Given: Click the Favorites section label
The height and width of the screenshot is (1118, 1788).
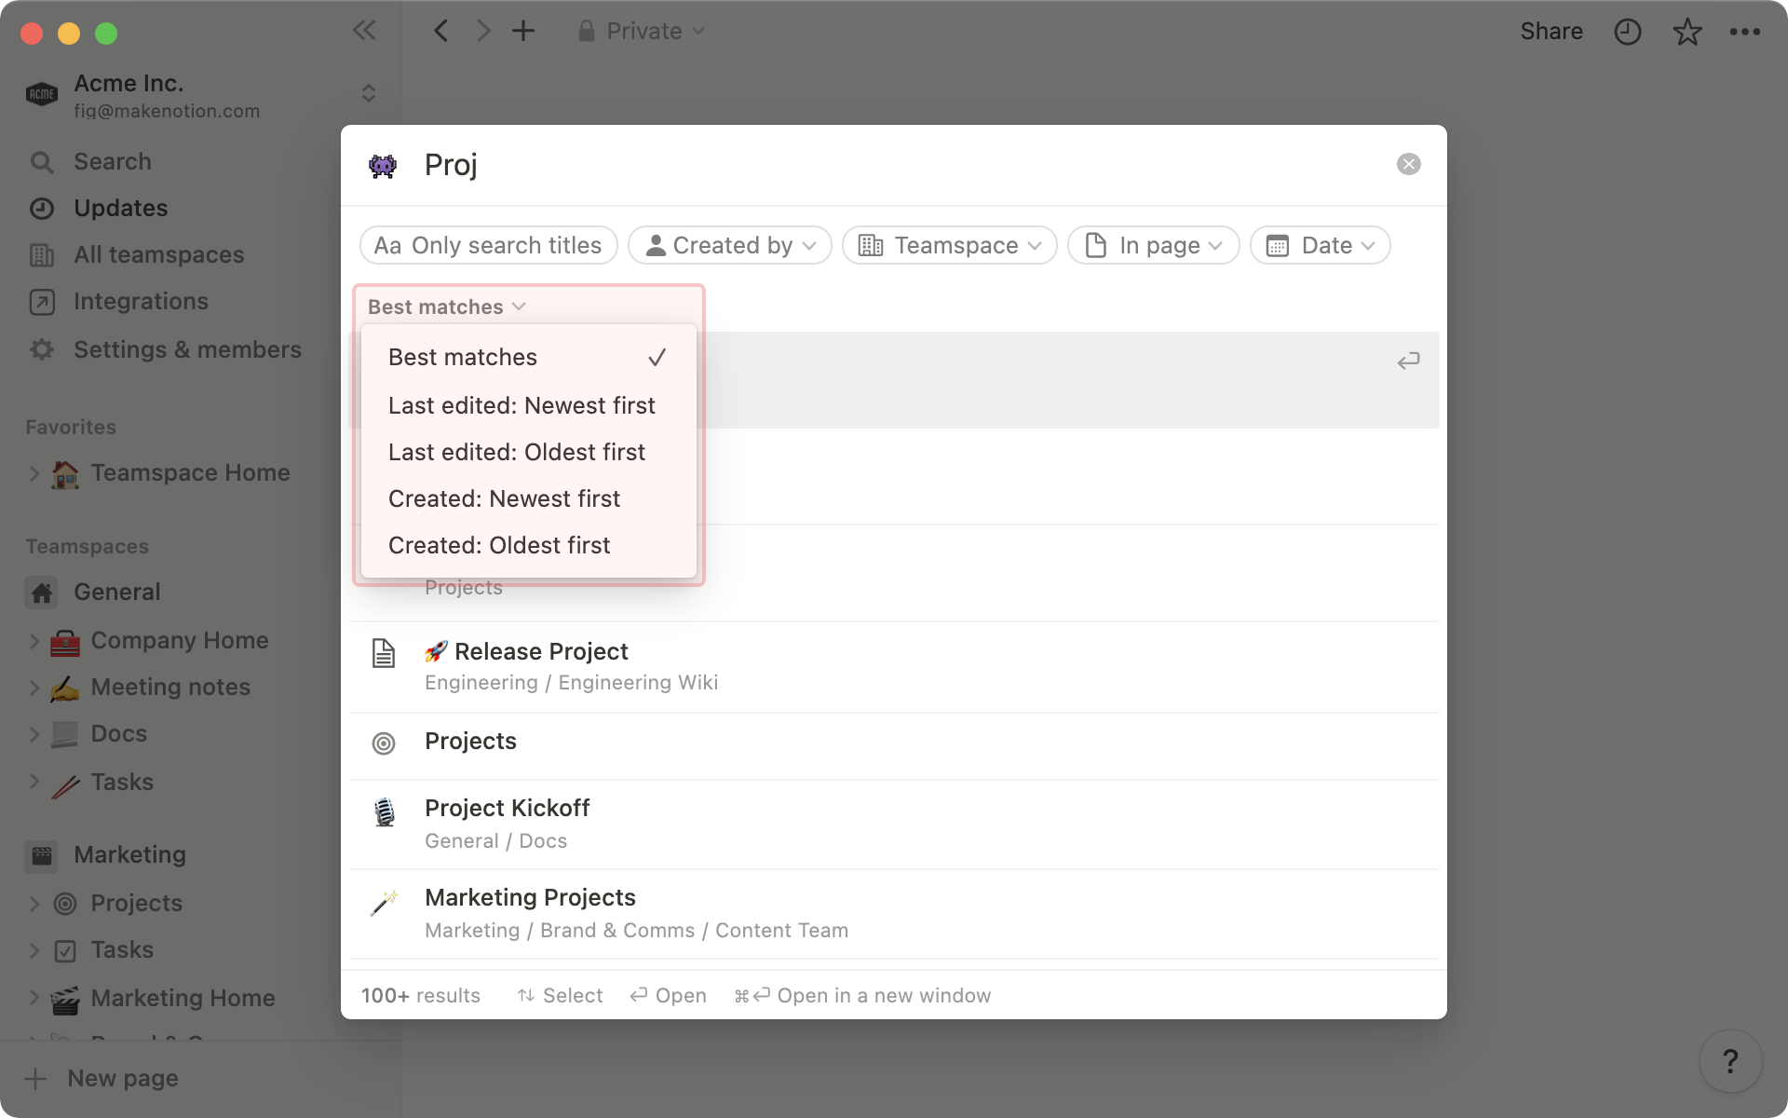Looking at the screenshot, I should (x=71, y=428).
